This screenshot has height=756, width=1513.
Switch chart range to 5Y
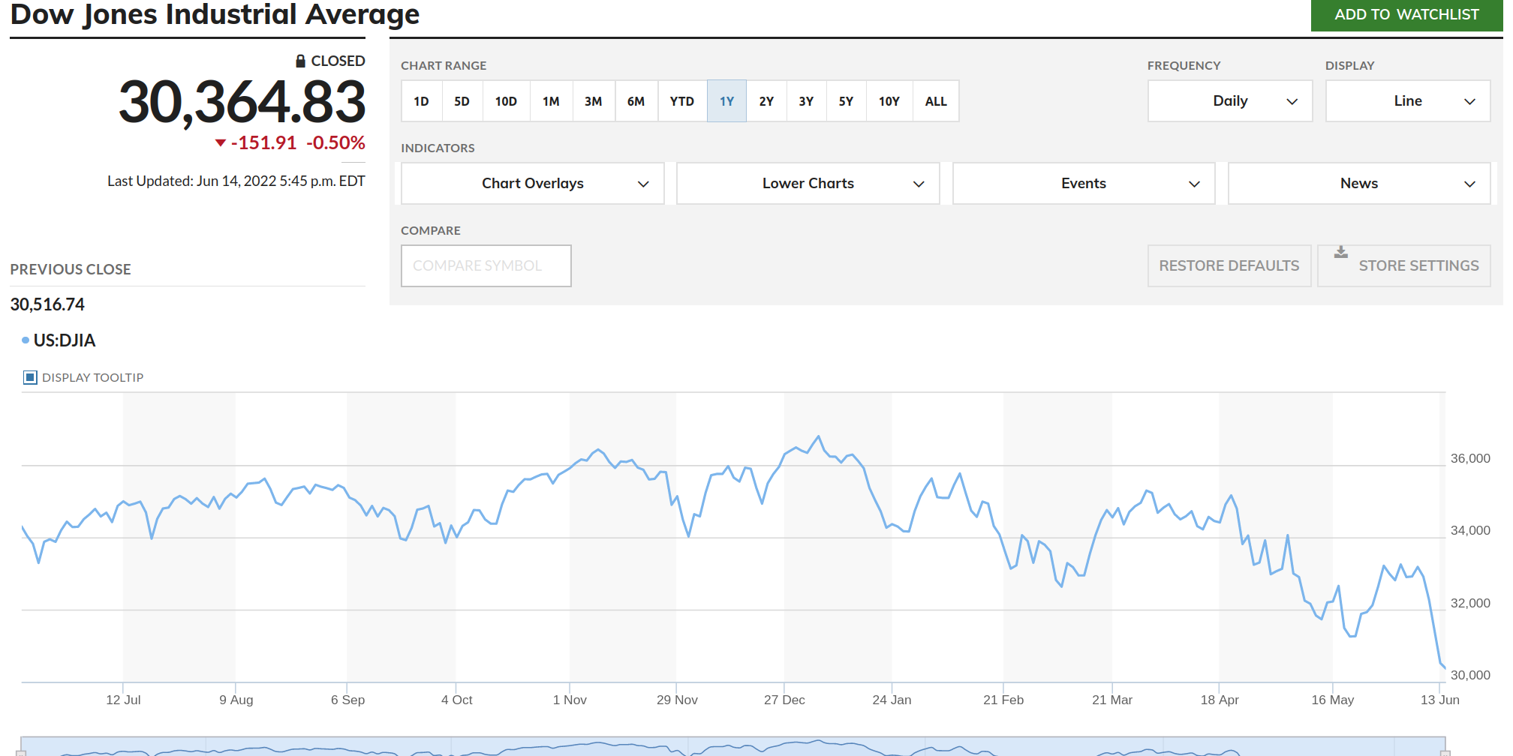[846, 101]
